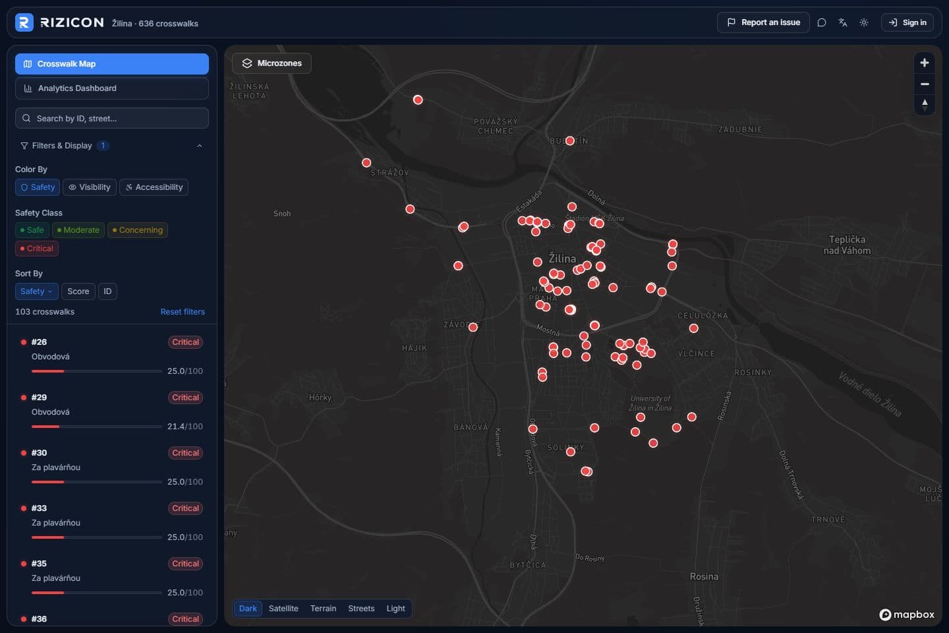Sort crosswalks by Score
Image resolution: width=949 pixels, height=633 pixels.
(78, 291)
